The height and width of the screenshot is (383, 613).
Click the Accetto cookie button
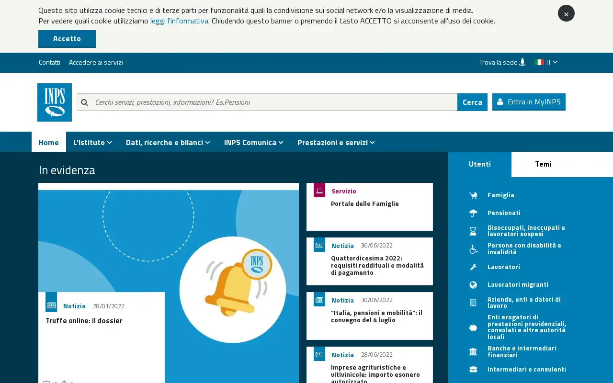tap(67, 39)
